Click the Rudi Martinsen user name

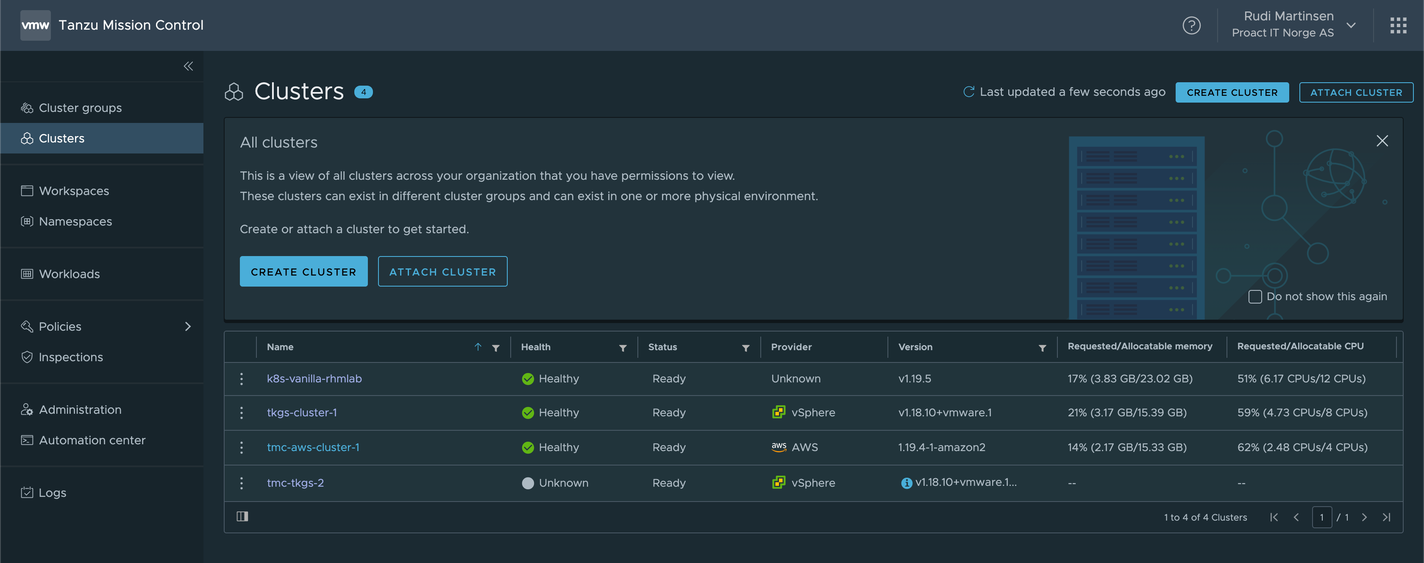(x=1288, y=16)
